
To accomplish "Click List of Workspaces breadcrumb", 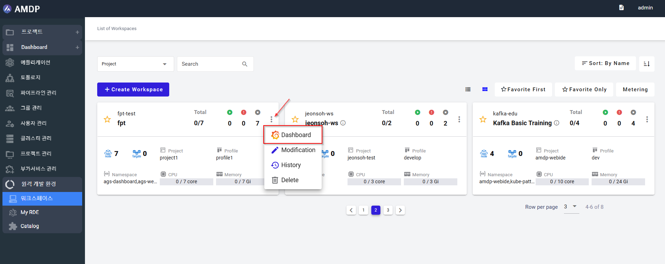I will [117, 29].
